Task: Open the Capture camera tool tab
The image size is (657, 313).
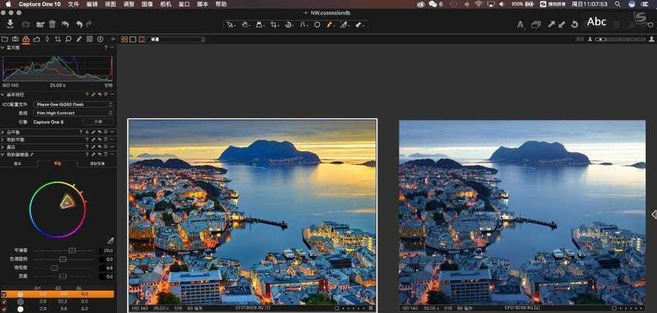Action: (x=15, y=40)
